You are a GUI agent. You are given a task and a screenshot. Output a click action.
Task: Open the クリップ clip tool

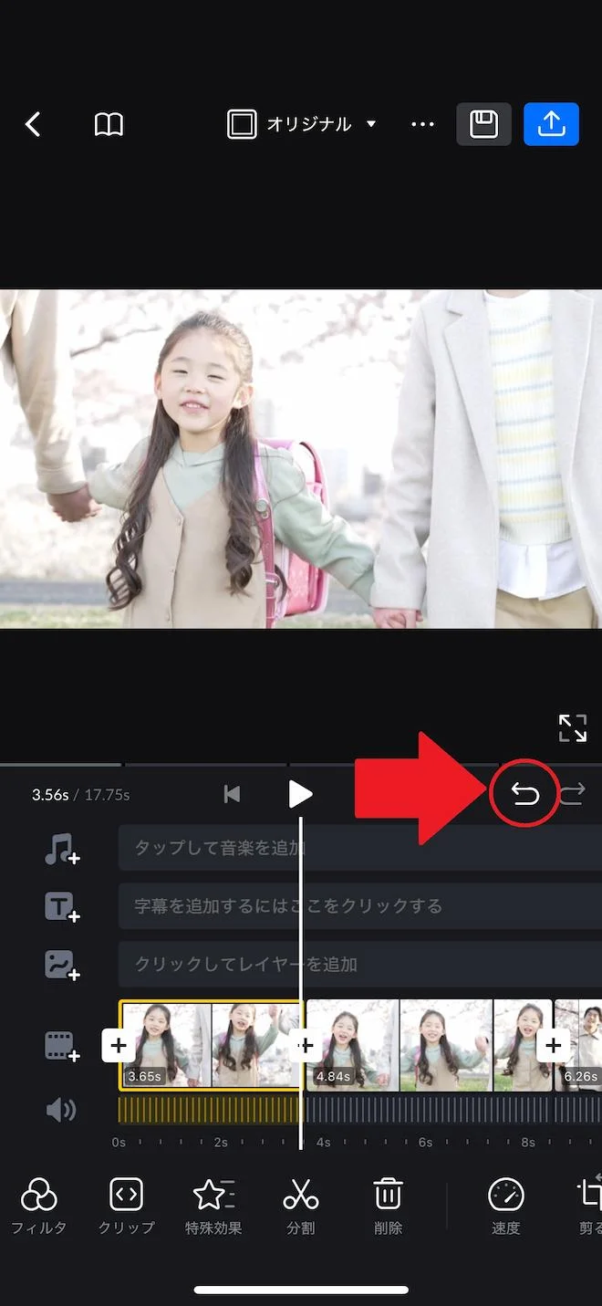click(x=126, y=1206)
